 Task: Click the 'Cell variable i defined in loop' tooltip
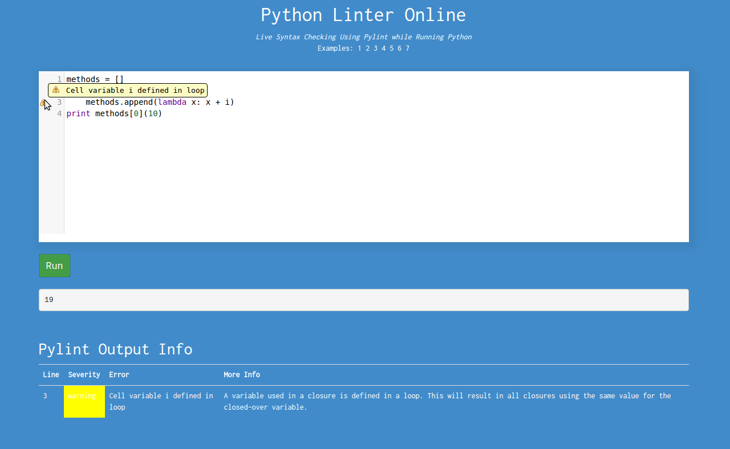tap(135, 90)
